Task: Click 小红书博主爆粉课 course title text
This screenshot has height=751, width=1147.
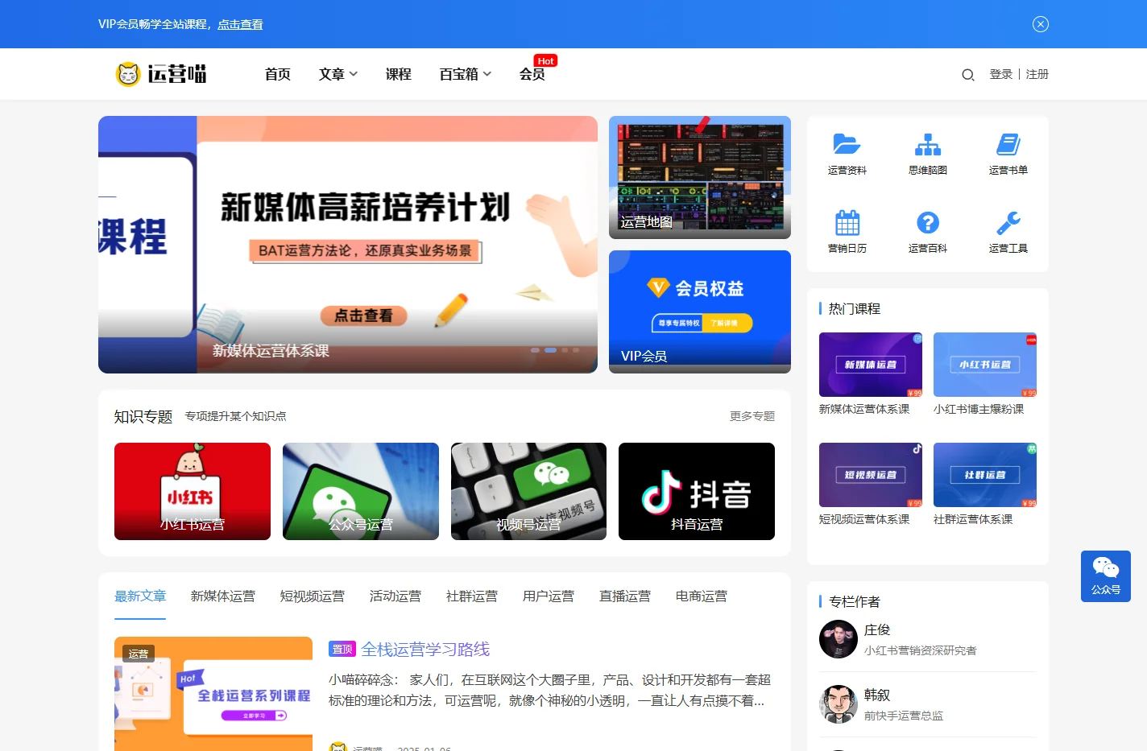Action: pos(979,409)
